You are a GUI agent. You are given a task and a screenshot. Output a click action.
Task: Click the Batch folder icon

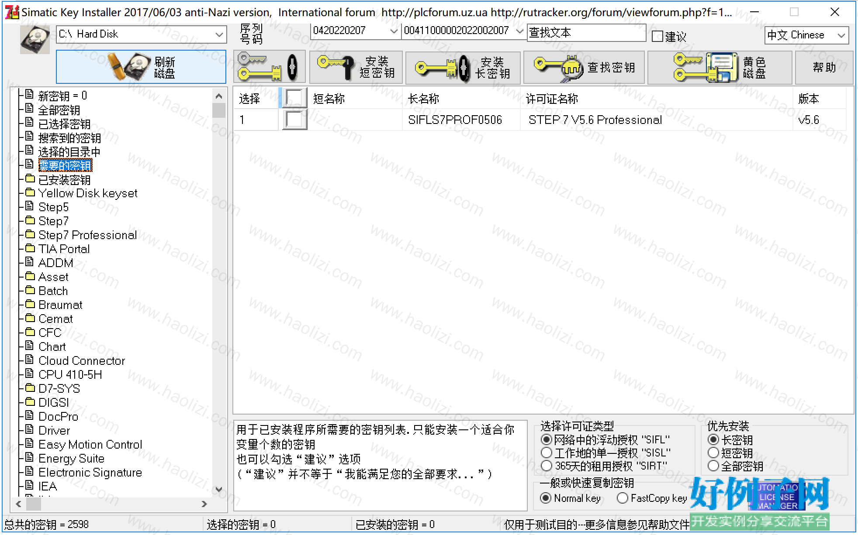click(30, 290)
